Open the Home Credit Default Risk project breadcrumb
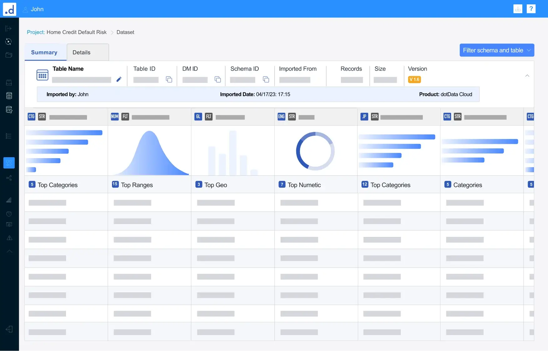 [x=76, y=32]
